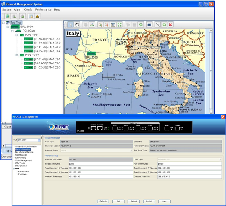Open the Alarm menu
Screen dimensions: 226x206
point(18,9)
